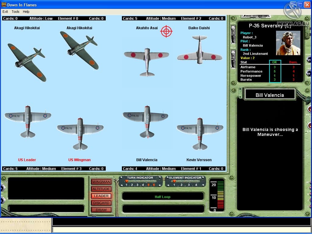This screenshot has height=234, width=312.
Task: Click the red US Wingman label
Action: tap(80, 160)
